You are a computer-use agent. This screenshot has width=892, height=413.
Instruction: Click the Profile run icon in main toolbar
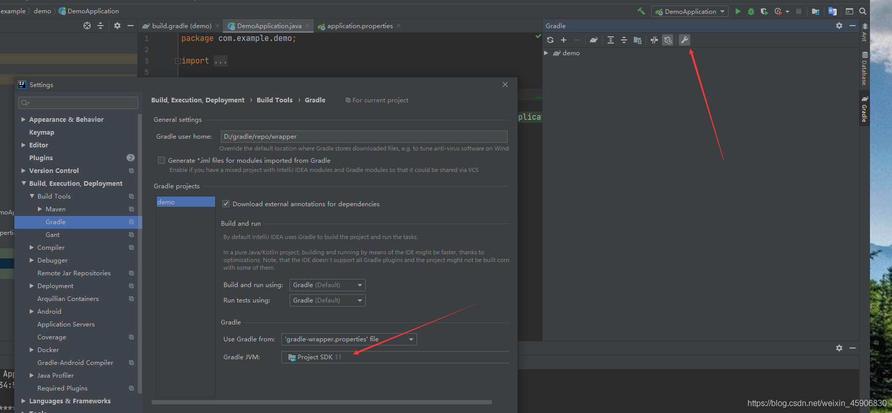(x=778, y=11)
